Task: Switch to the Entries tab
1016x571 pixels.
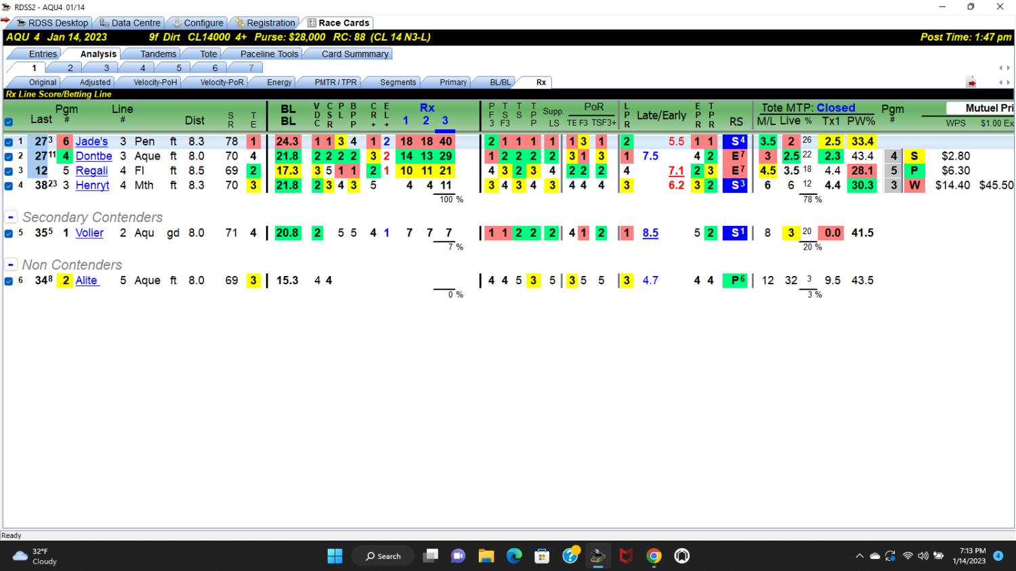Action: tap(43, 53)
